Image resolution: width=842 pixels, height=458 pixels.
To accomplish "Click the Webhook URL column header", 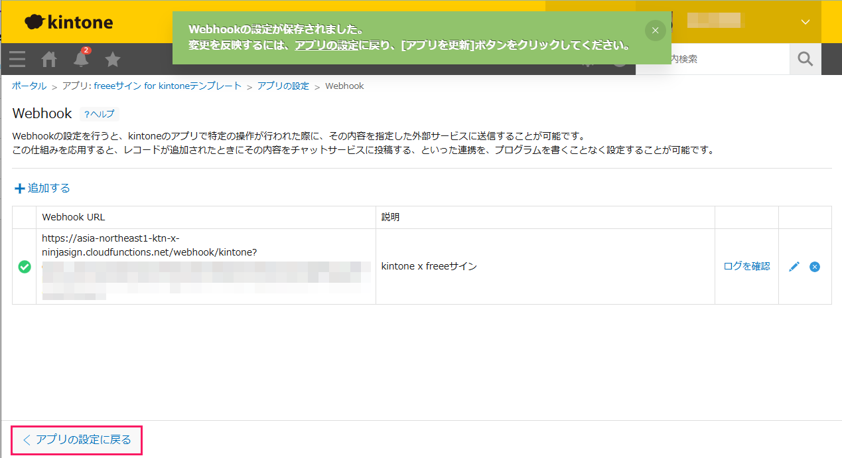I will 206,217.
